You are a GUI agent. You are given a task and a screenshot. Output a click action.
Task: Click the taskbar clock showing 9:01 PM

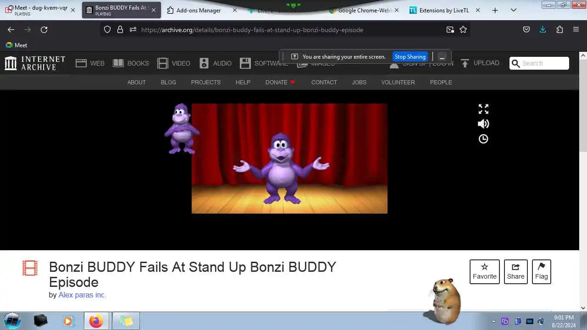pyautogui.click(x=564, y=321)
